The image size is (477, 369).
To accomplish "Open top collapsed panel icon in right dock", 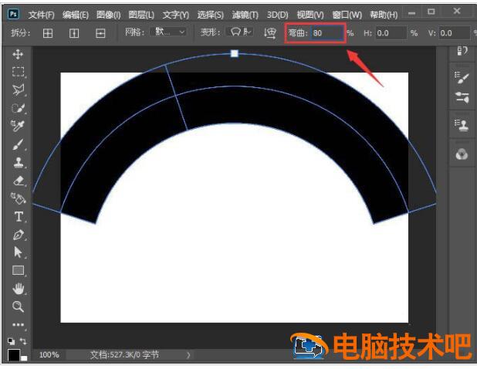I will coord(462,50).
